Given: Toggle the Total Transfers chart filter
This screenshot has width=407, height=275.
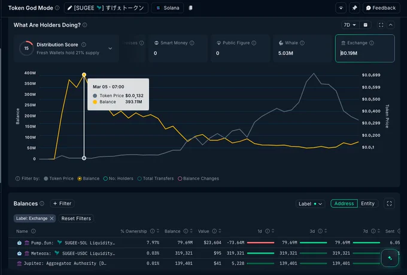Looking at the screenshot, I should (156, 179).
